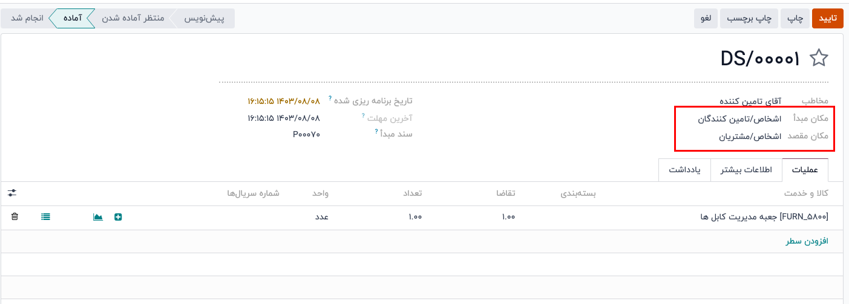The height and width of the screenshot is (304, 849).
Task: Show help tooltip beside سند مبدأ
Action: 376,131
